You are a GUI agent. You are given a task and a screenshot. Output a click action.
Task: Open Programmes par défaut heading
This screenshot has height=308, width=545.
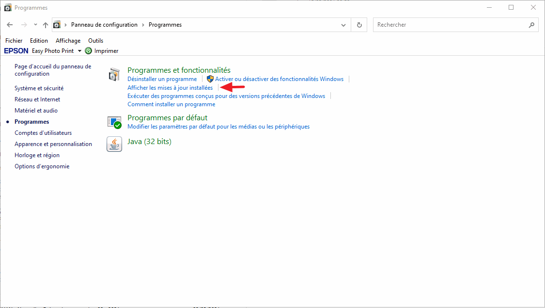[168, 118]
